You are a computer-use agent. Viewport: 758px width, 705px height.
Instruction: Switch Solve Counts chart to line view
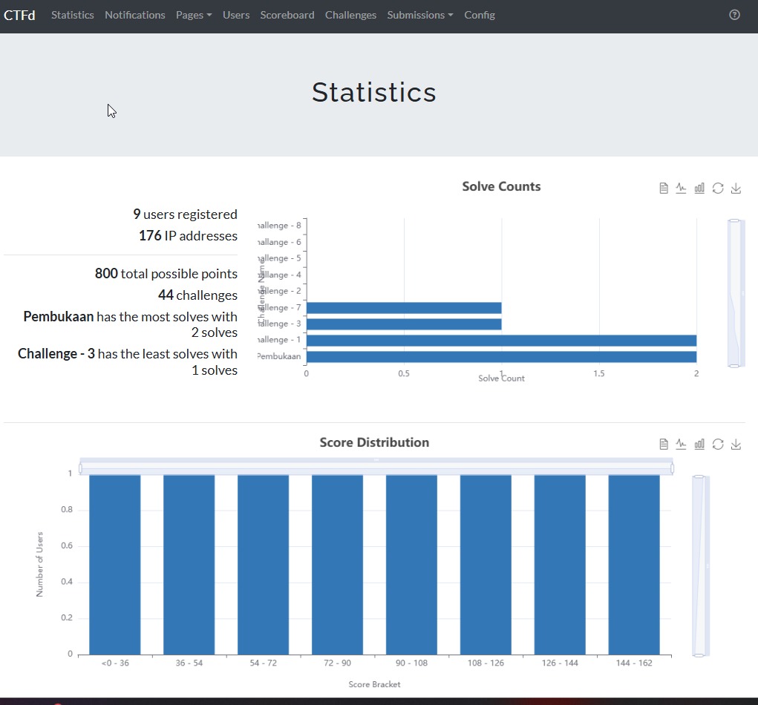coord(682,188)
